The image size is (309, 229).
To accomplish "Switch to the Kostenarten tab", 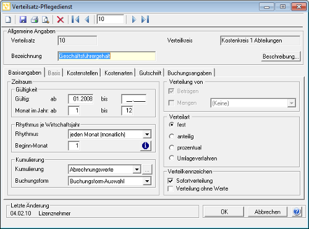I will click(x=119, y=73).
